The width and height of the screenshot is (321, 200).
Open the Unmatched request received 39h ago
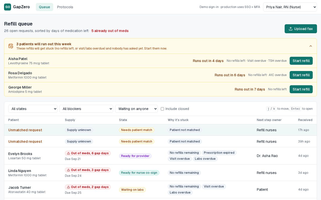[160, 141]
